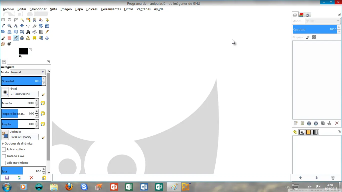Open the Seleccionar menu
Viewport: 342px width, 192px height.
[x=38, y=9]
